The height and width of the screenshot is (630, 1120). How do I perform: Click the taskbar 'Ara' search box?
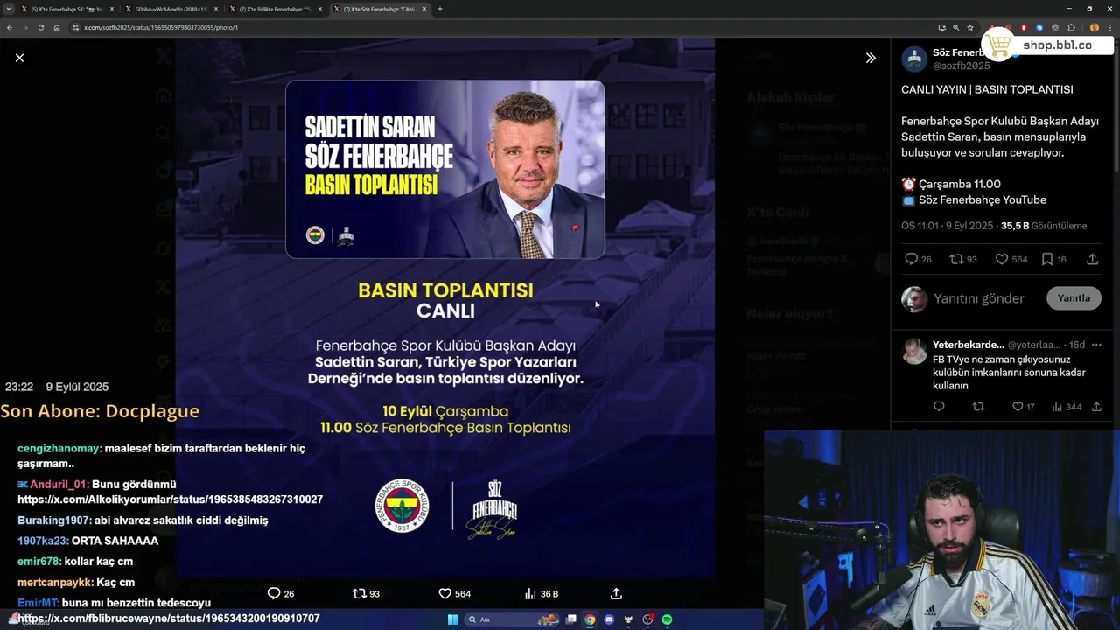click(513, 619)
